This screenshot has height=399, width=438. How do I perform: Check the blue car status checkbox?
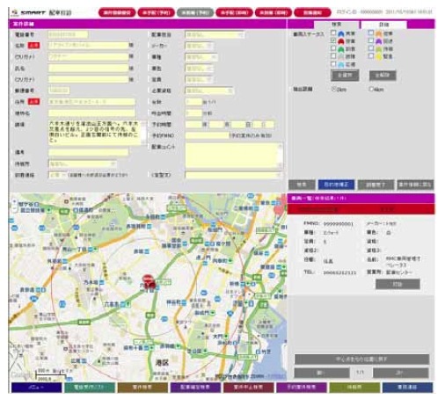click(333, 33)
